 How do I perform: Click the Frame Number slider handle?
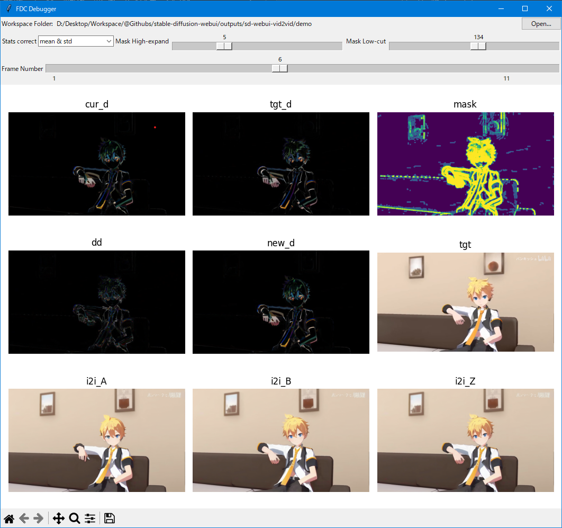pyautogui.click(x=280, y=68)
